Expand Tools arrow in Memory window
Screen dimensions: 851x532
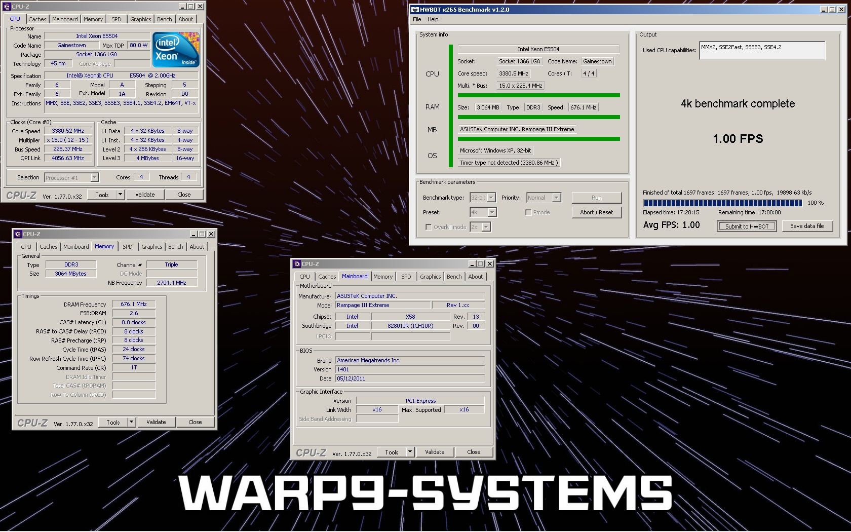tap(131, 422)
